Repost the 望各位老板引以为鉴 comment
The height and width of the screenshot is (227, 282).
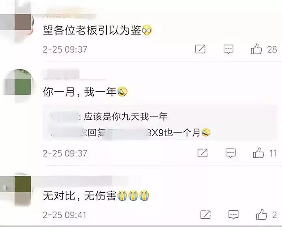tap(200, 49)
